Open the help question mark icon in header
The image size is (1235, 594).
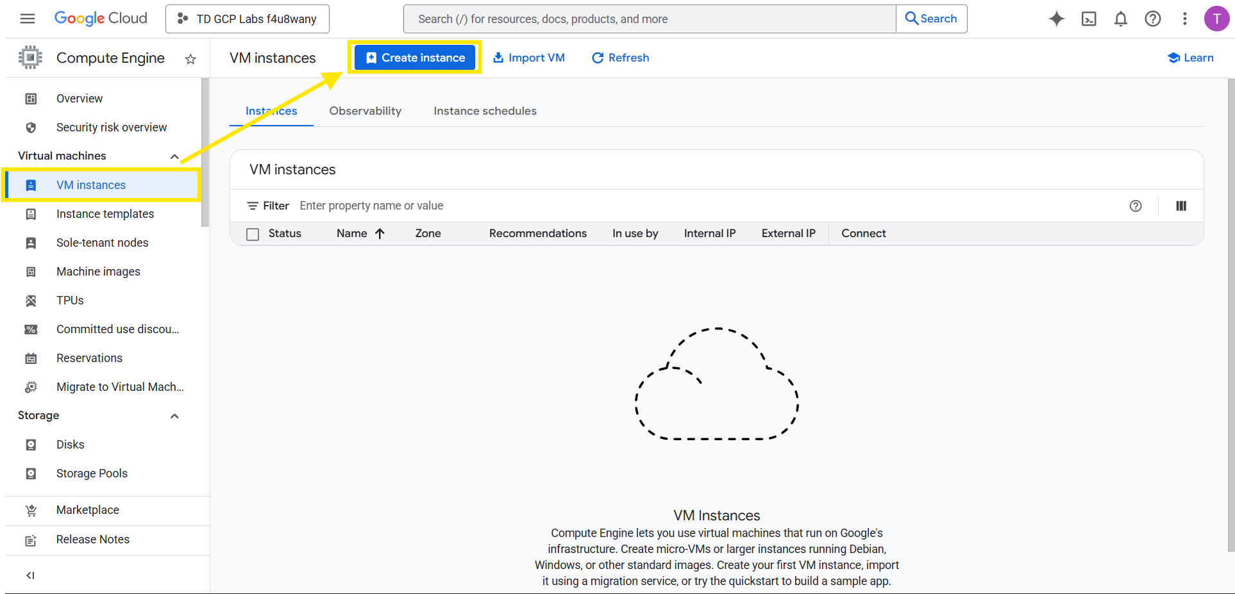click(1152, 19)
